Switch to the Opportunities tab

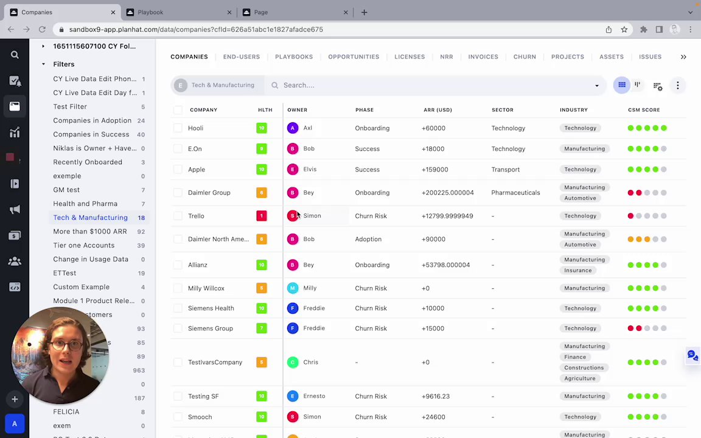[x=354, y=57]
